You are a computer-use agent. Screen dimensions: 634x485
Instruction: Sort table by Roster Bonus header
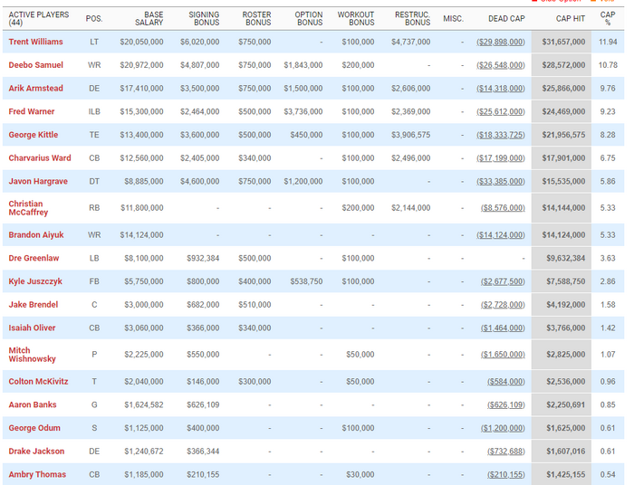[x=256, y=19]
